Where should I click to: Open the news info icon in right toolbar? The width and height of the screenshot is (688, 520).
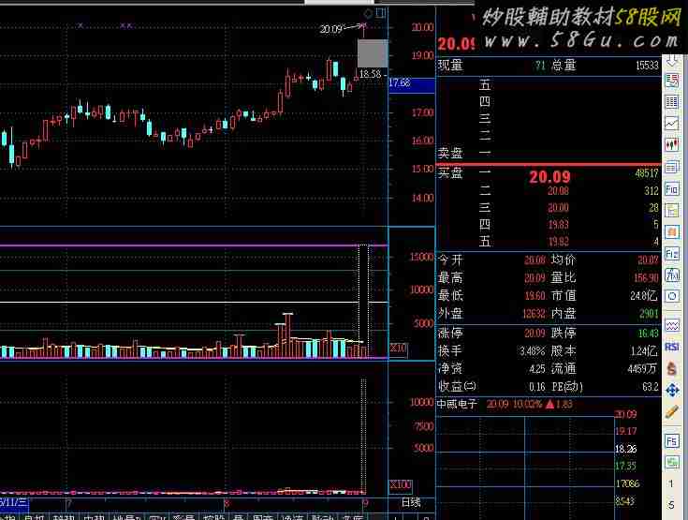coord(672,82)
